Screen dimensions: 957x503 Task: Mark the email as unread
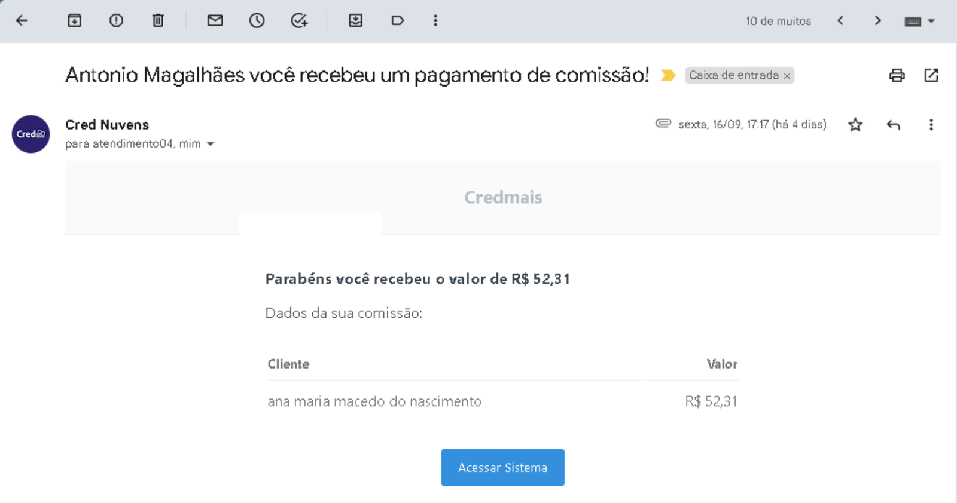click(215, 21)
